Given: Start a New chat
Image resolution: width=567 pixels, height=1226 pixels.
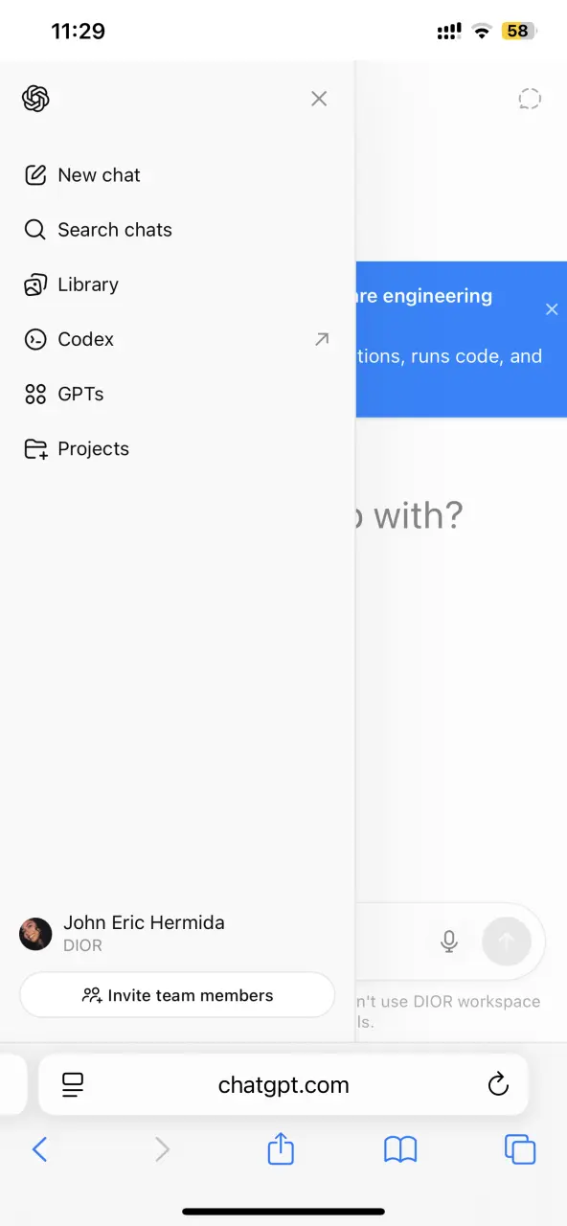Looking at the screenshot, I should [177, 175].
